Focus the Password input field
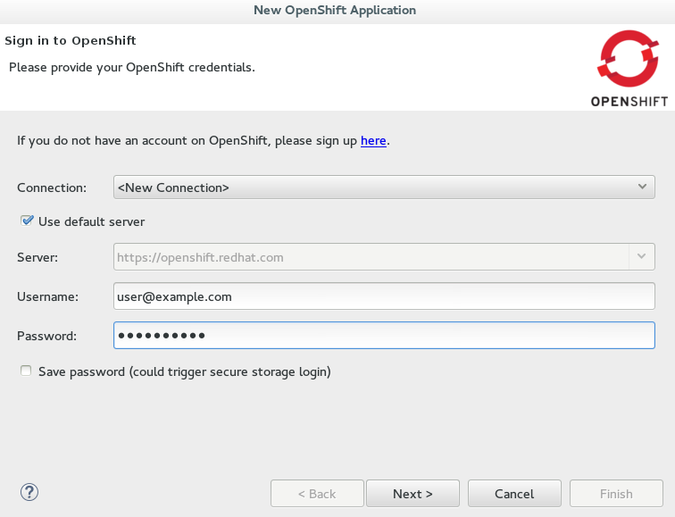Image resolution: width=675 pixels, height=517 pixels. coord(384,336)
